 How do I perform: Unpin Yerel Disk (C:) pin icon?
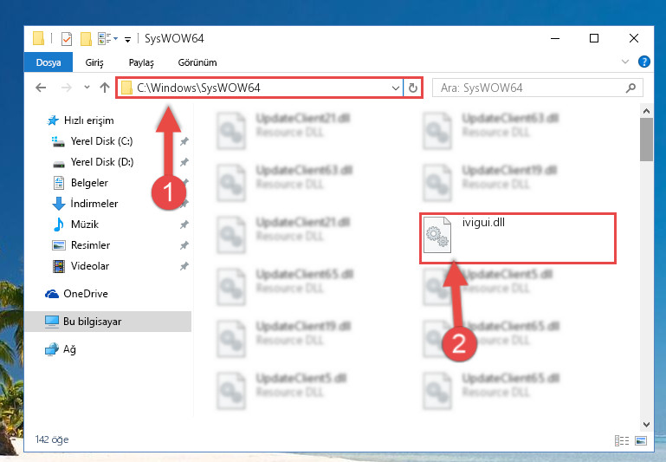tap(184, 141)
